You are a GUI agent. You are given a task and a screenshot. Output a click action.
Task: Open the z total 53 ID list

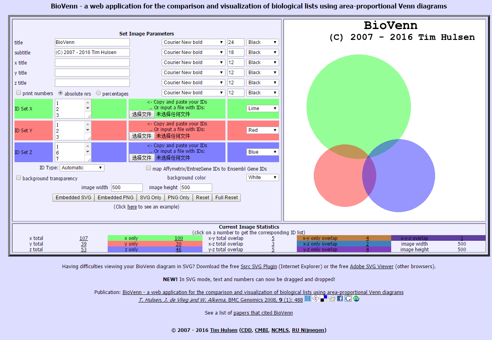83,250
